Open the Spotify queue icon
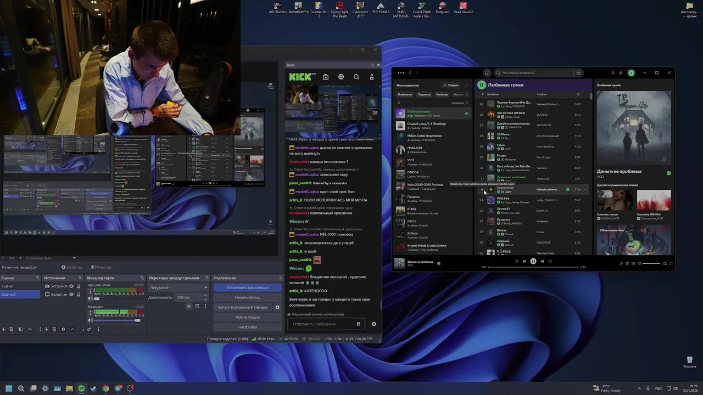Image resolution: width=703 pixels, height=395 pixels. (x=627, y=263)
